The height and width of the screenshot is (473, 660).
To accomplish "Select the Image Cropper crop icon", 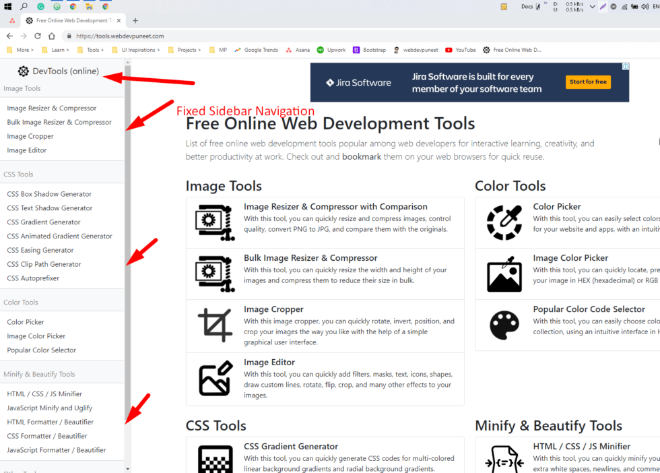I will click(215, 323).
